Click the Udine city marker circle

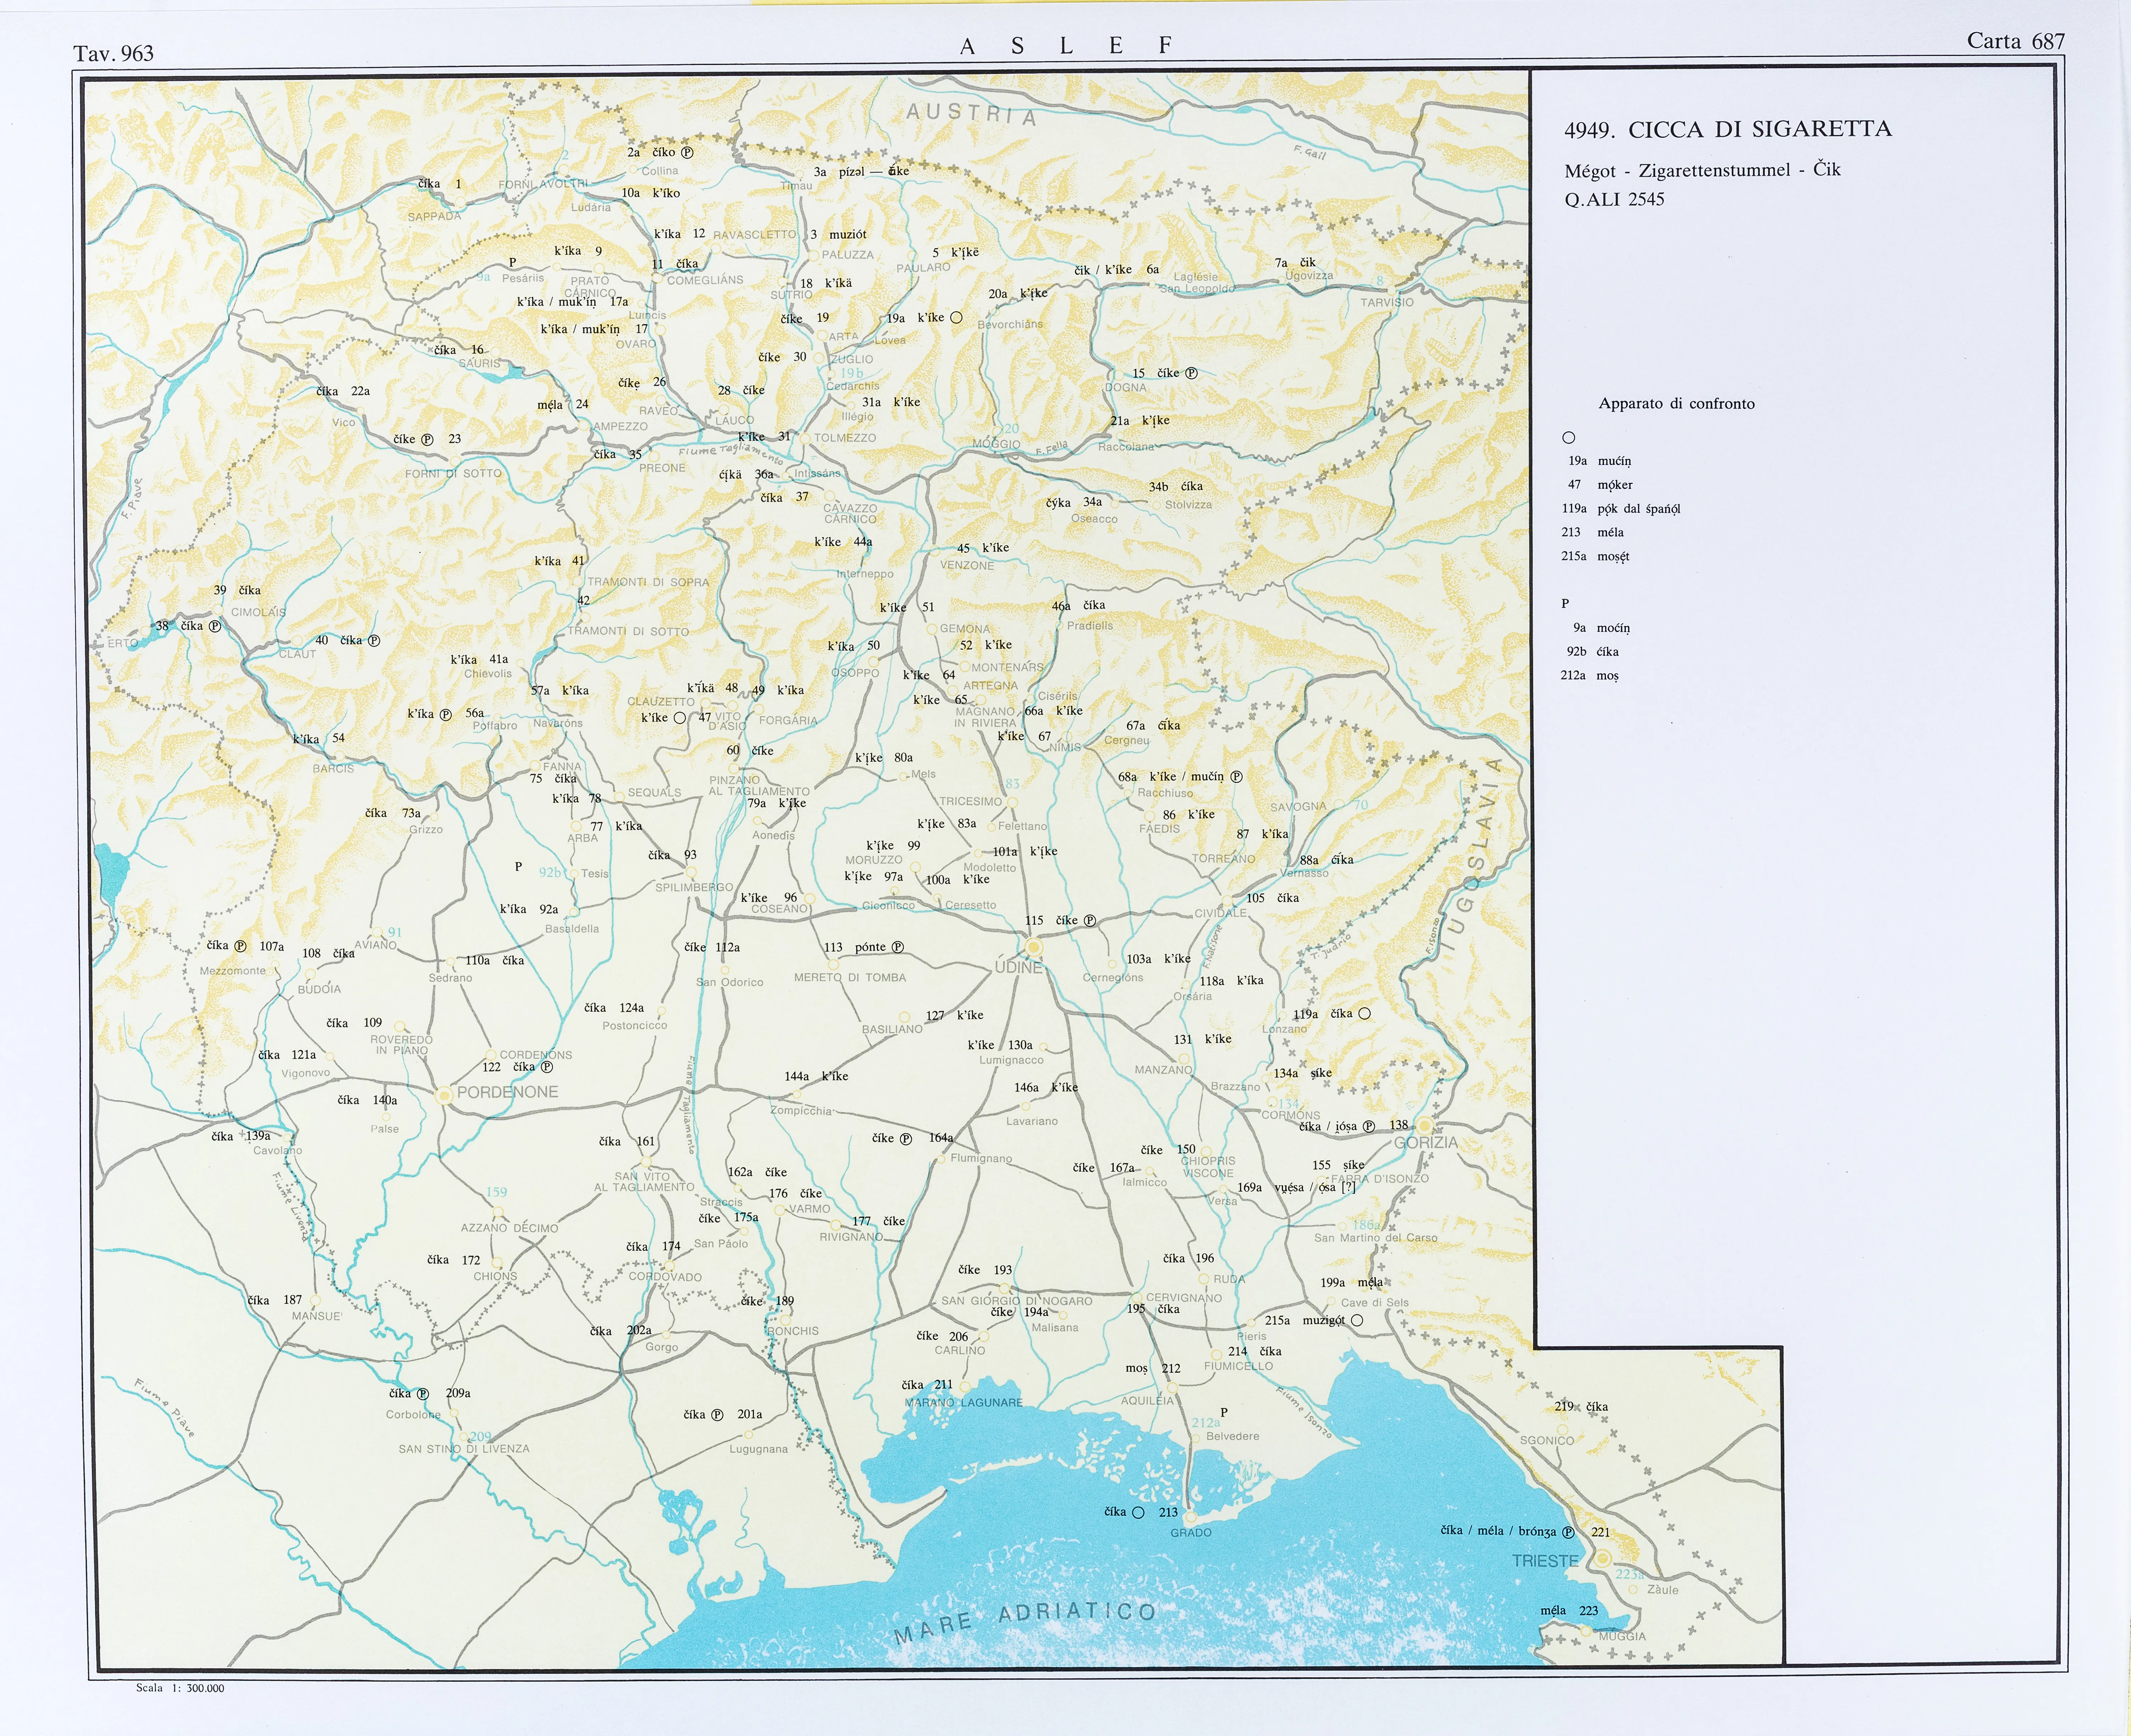tap(1034, 946)
